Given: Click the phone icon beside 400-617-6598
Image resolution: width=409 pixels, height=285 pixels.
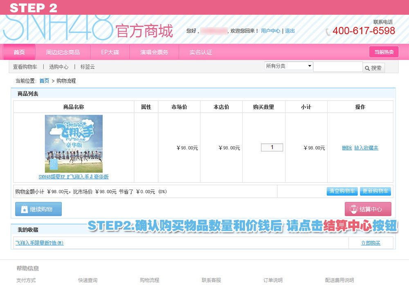Looking at the screenshot, I should click(x=328, y=32).
